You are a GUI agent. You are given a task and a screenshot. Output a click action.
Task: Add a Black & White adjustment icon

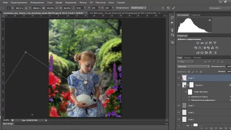204,48
